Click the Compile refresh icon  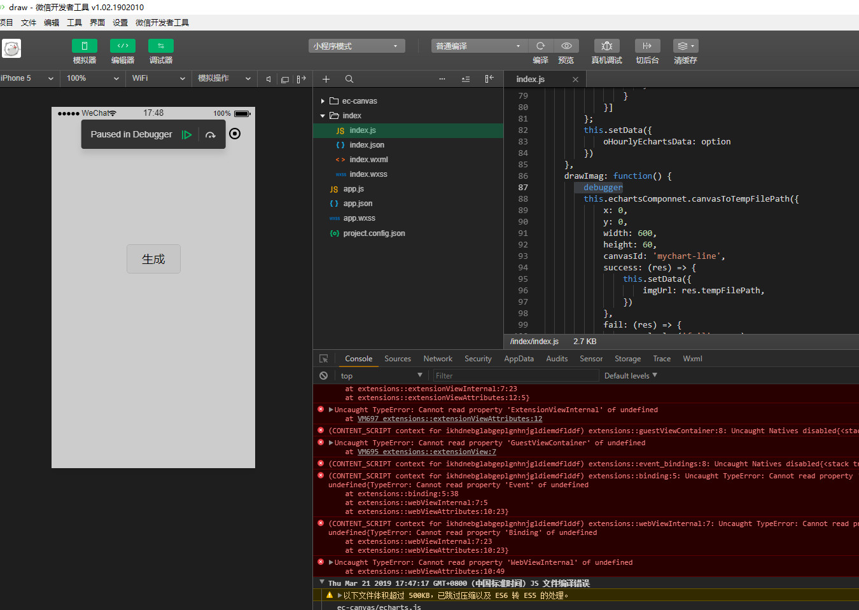[540, 46]
